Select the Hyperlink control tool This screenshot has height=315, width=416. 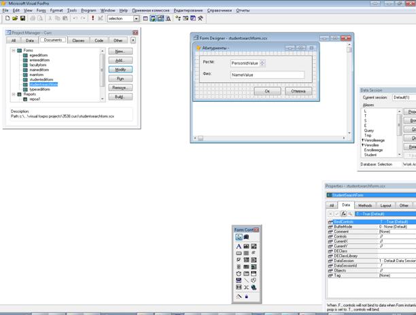[x=254, y=287]
